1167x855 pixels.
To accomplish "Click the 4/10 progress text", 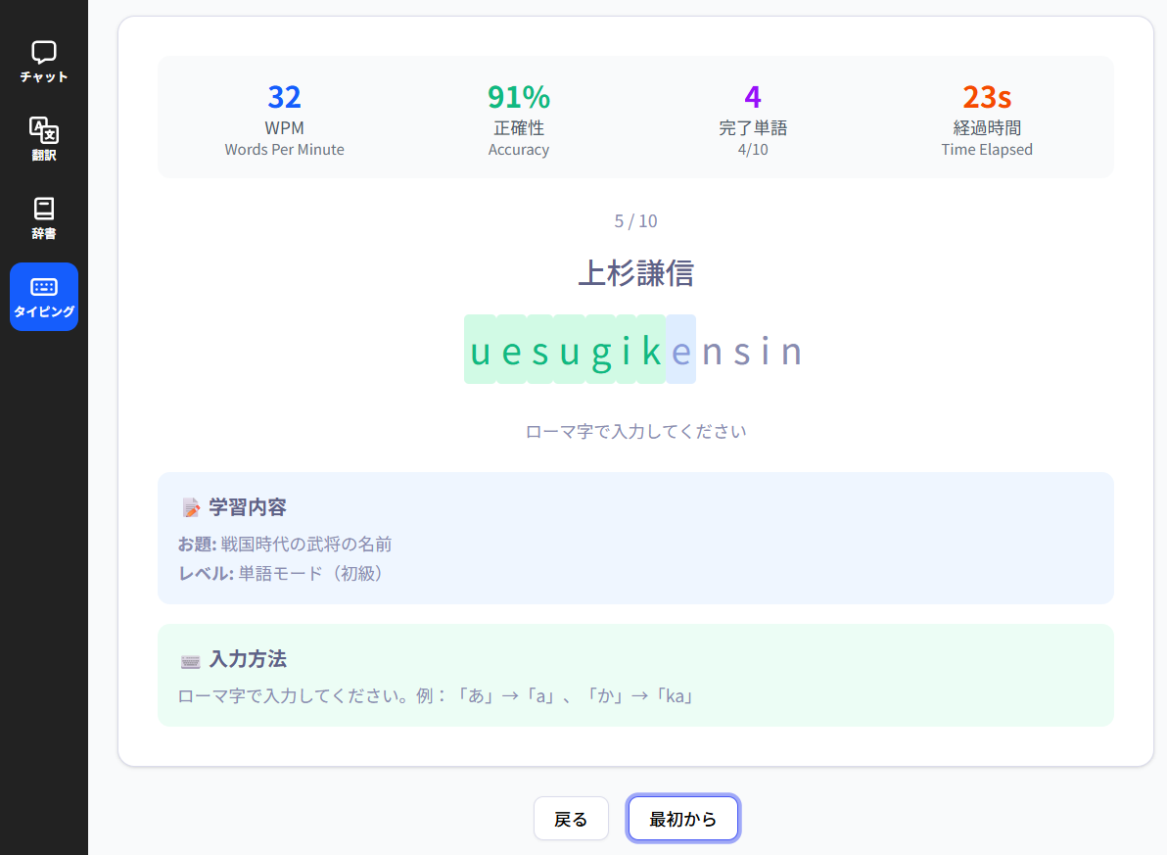I will coord(753,150).
